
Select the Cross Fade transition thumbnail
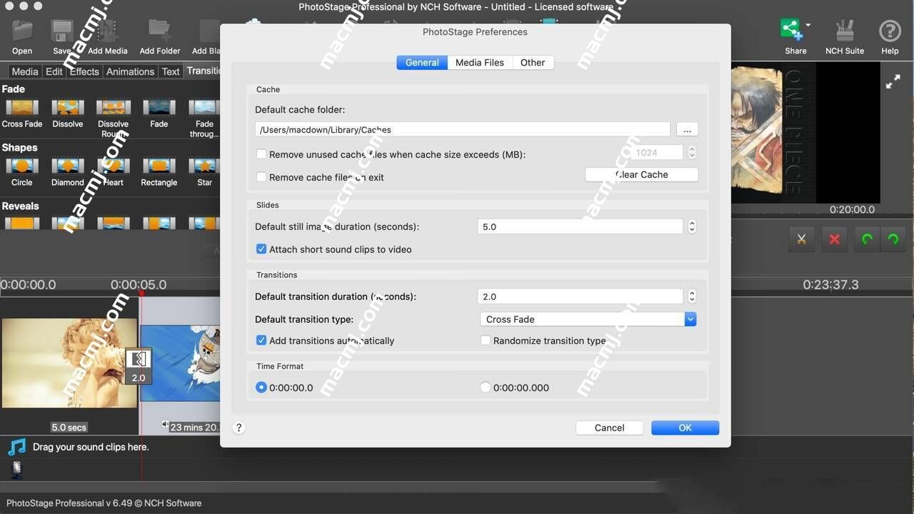point(22,108)
